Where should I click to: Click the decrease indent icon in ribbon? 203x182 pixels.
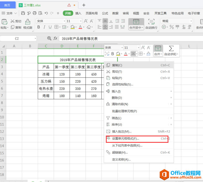pyautogui.click(x=117, y=21)
